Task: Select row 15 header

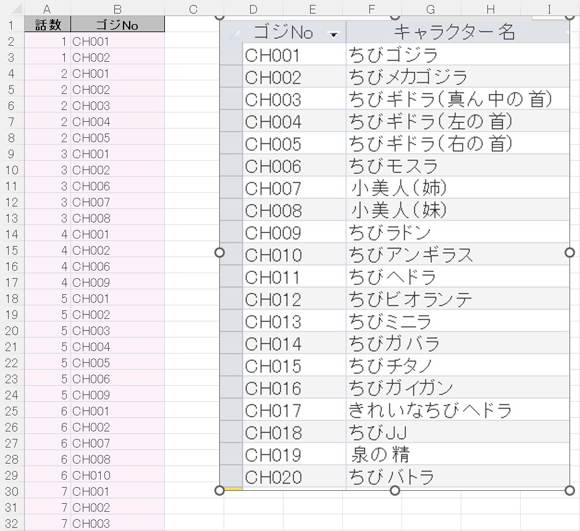Action: (12, 250)
